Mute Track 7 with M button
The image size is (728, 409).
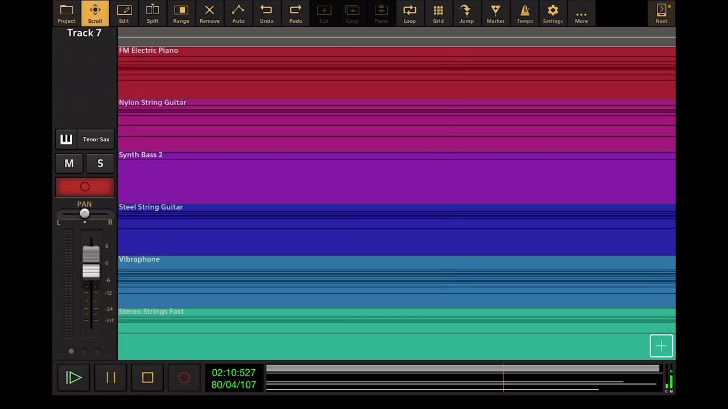point(69,164)
